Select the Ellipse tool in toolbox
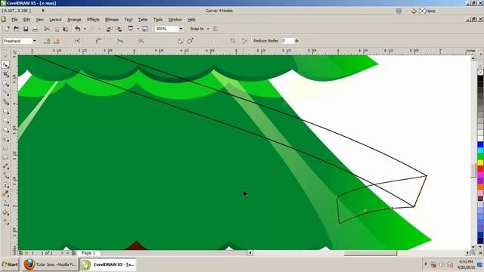Screen dimensions: 484x272 (5, 120)
